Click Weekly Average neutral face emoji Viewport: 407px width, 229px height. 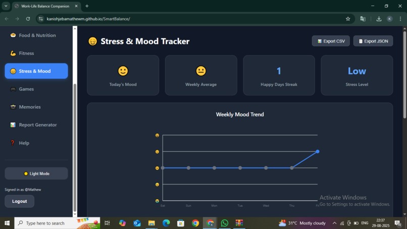click(201, 71)
